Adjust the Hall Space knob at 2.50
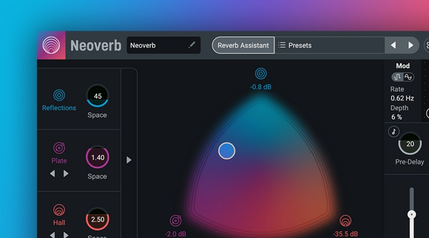The width and height of the screenshot is (429, 238). [97, 219]
